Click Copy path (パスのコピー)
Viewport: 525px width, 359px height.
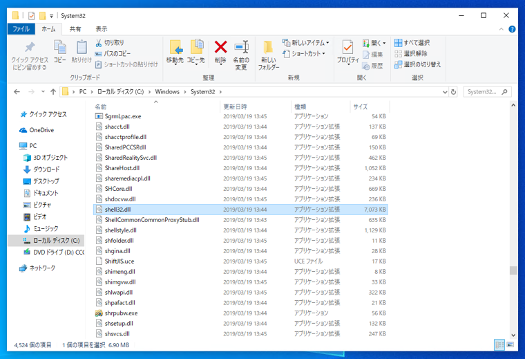[x=113, y=54]
